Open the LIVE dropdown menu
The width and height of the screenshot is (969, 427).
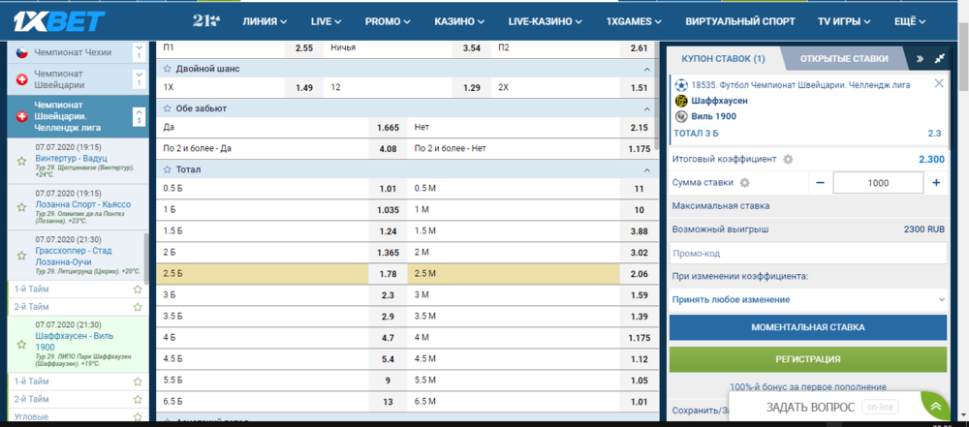327,21
